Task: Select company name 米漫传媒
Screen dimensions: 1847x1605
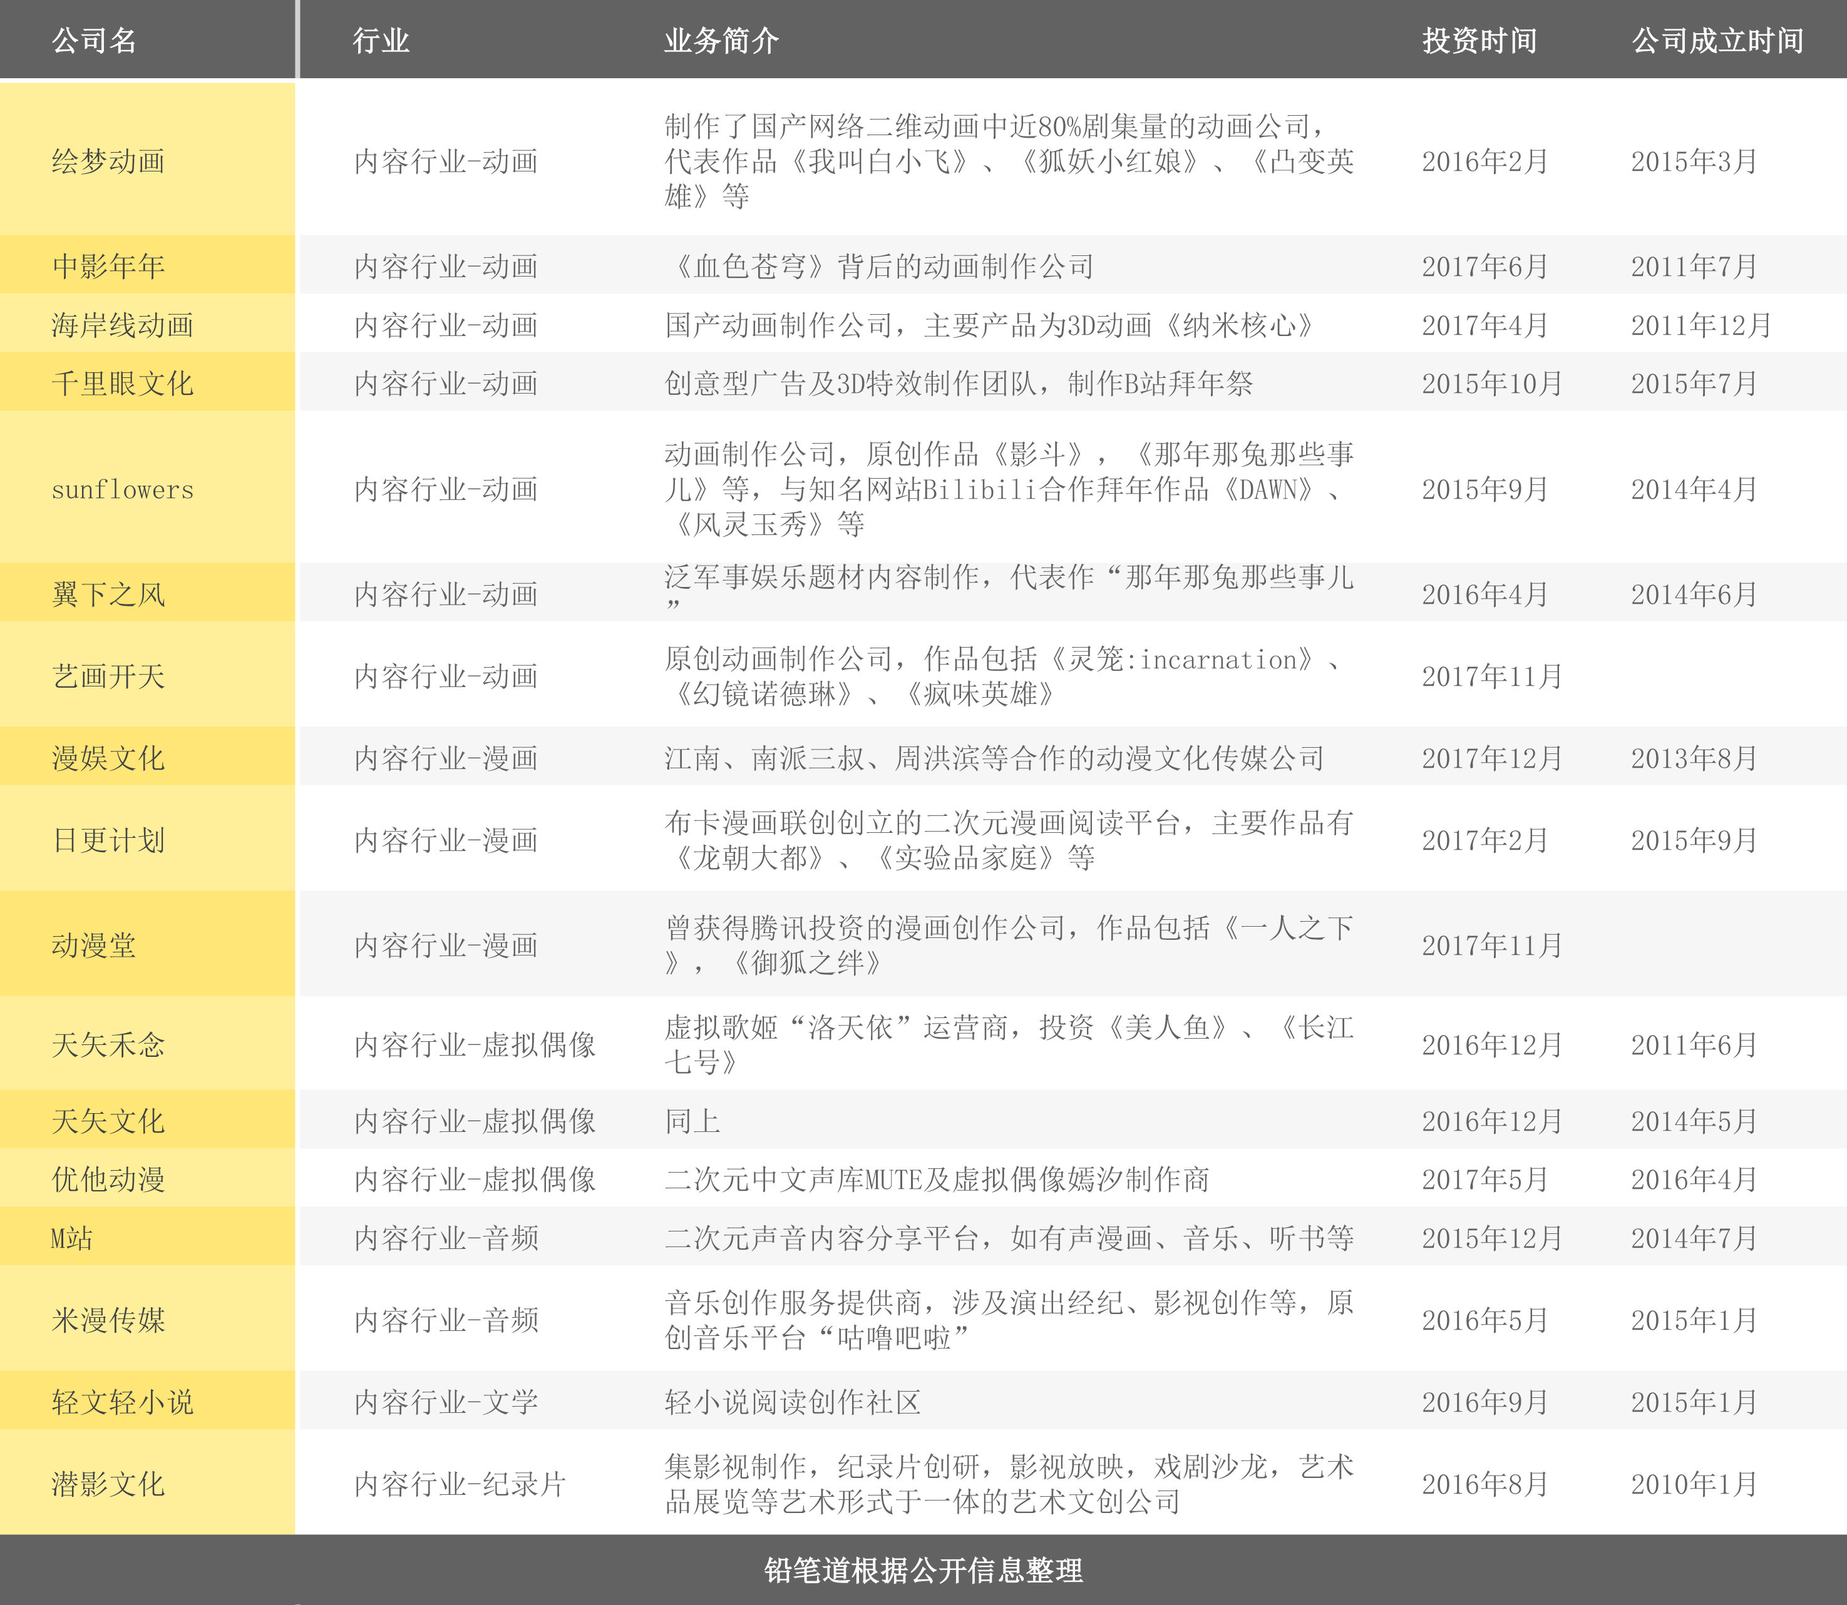Action: [108, 1320]
